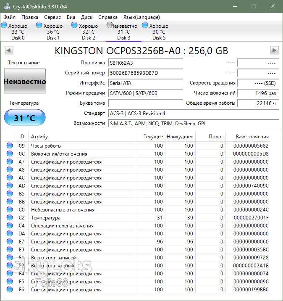Click status circle of attribute A8
This screenshot has height=301, width=283.
coord(10,170)
